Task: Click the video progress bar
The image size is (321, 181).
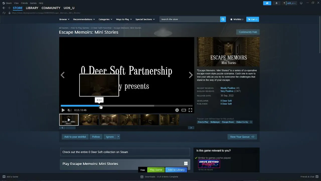Action: tap(127, 106)
